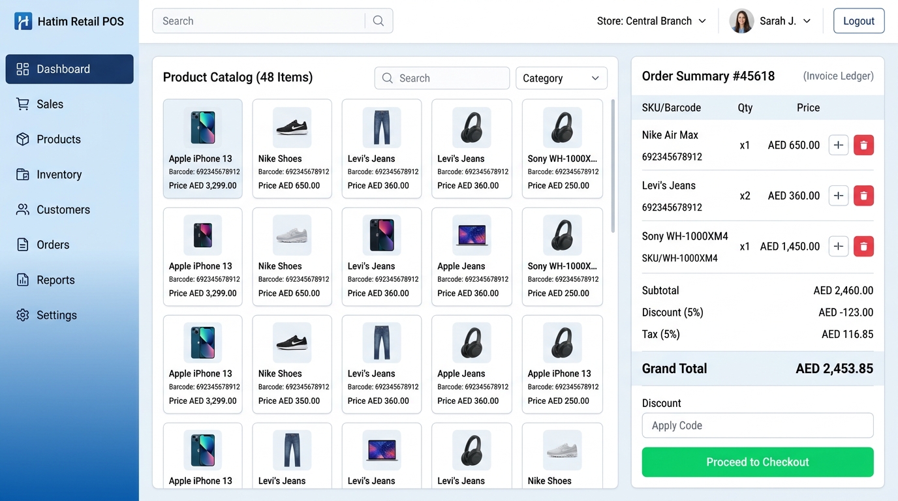Click the SKU/Barcode column header
This screenshot has height=501, width=898.
[x=672, y=108]
